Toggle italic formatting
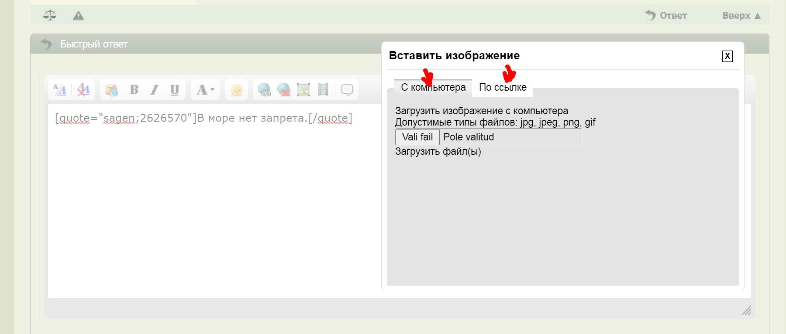Image resolution: width=786 pixels, height=334 pixels. coord(154,90)
